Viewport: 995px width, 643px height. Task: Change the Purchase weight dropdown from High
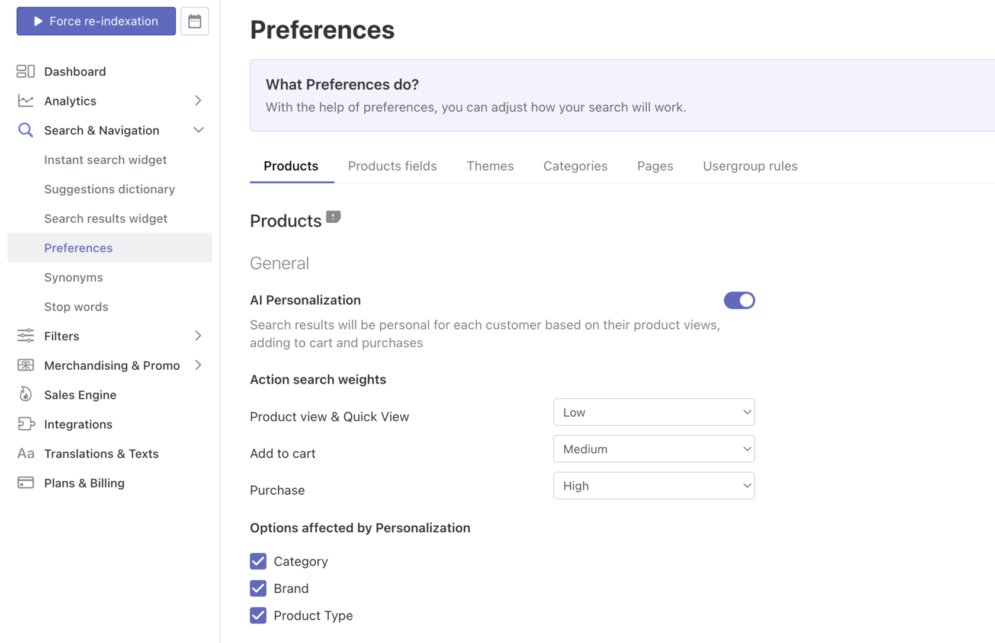coord(653,485)
